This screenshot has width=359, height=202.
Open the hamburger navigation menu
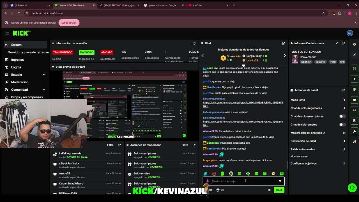point(7,33)
